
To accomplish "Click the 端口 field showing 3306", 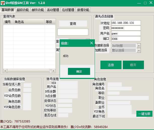I will point(126,39).
